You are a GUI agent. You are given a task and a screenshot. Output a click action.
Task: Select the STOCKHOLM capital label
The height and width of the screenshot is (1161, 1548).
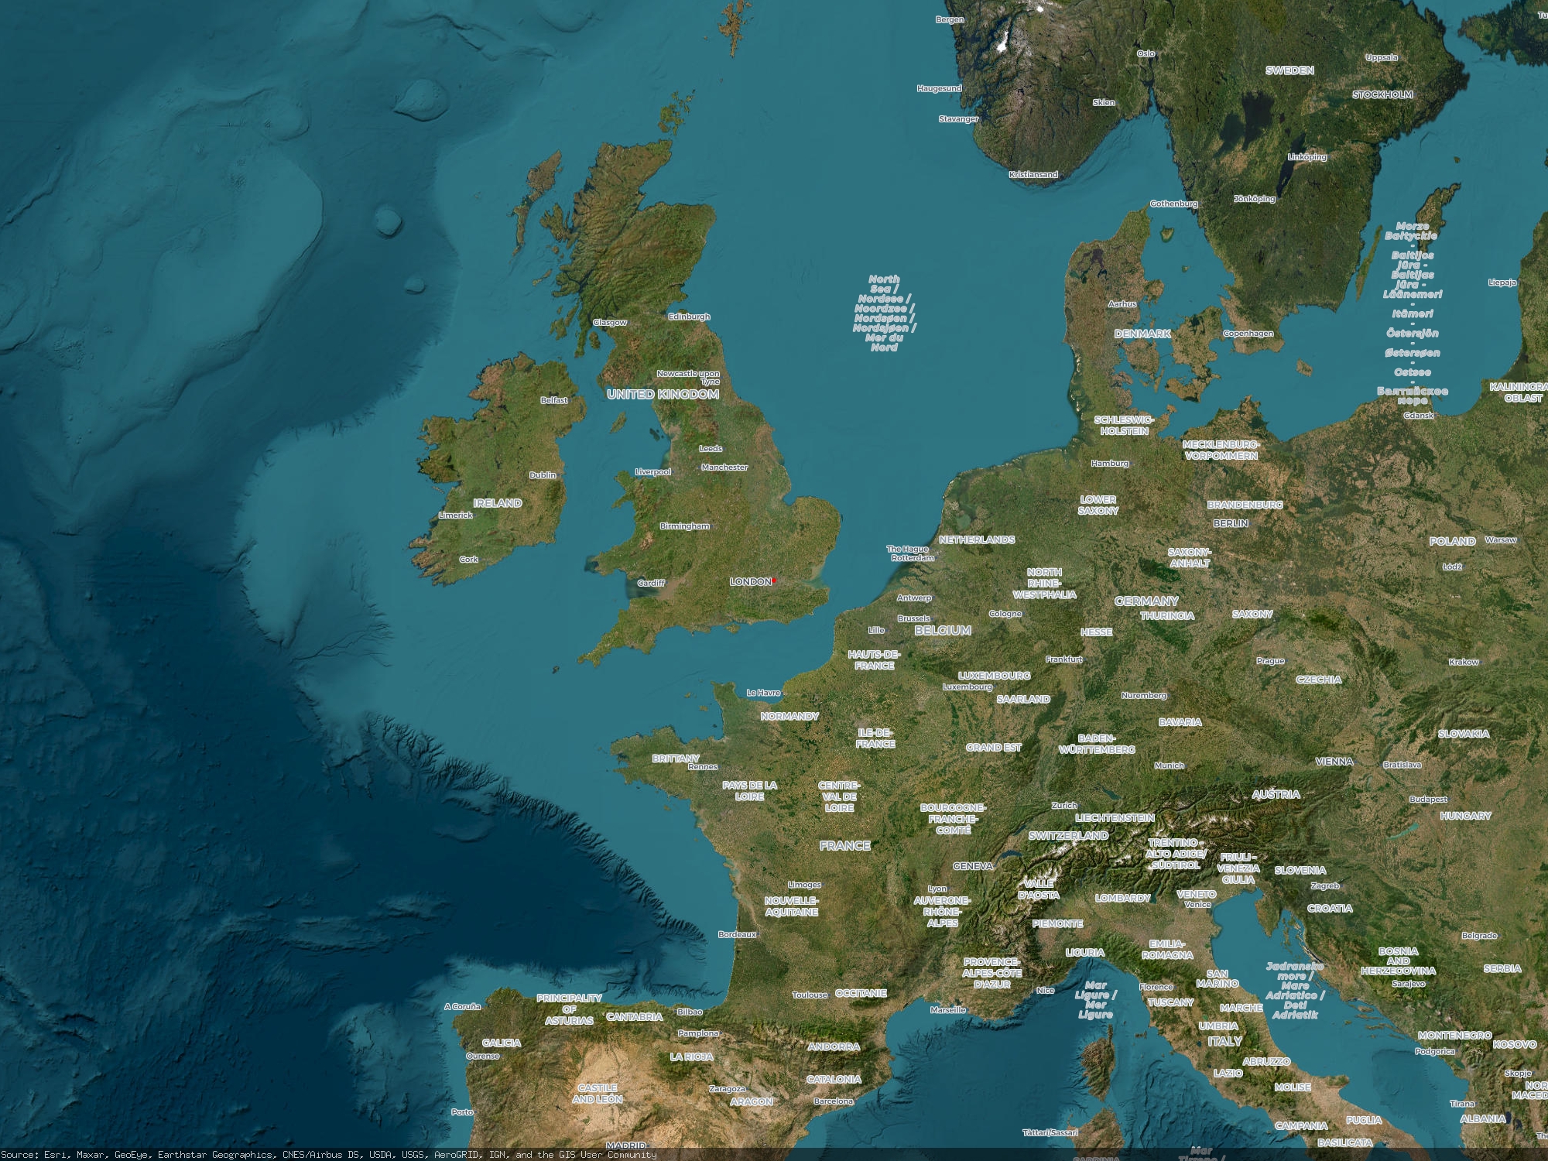[1382, 94]
